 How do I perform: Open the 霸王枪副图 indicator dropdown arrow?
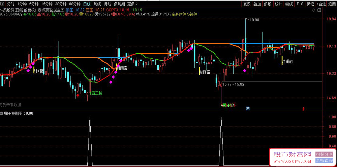pyautogui.click(x=2, y=113)
